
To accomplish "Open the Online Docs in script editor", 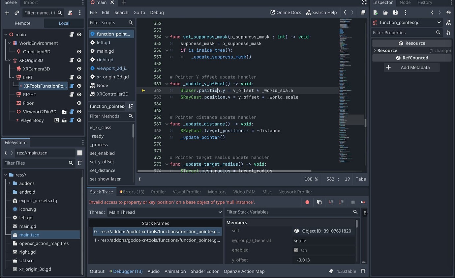I will click(x=286, y=12).
